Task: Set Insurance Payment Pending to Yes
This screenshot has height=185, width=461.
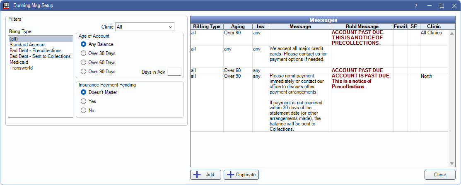Action: click(x=84, y=101)
